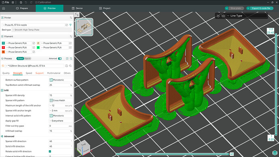Click edit icon next to Prusa XL printer preset
The height and width of the screenshot is (157, 279).
coord(67,25)
